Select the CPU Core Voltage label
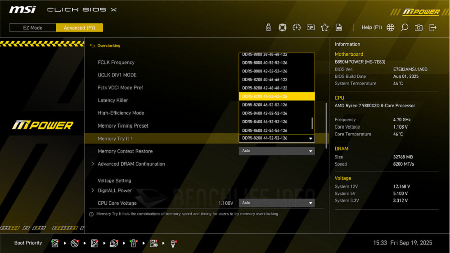The width and height of the screenshot is (450, 253). point(117,203)
